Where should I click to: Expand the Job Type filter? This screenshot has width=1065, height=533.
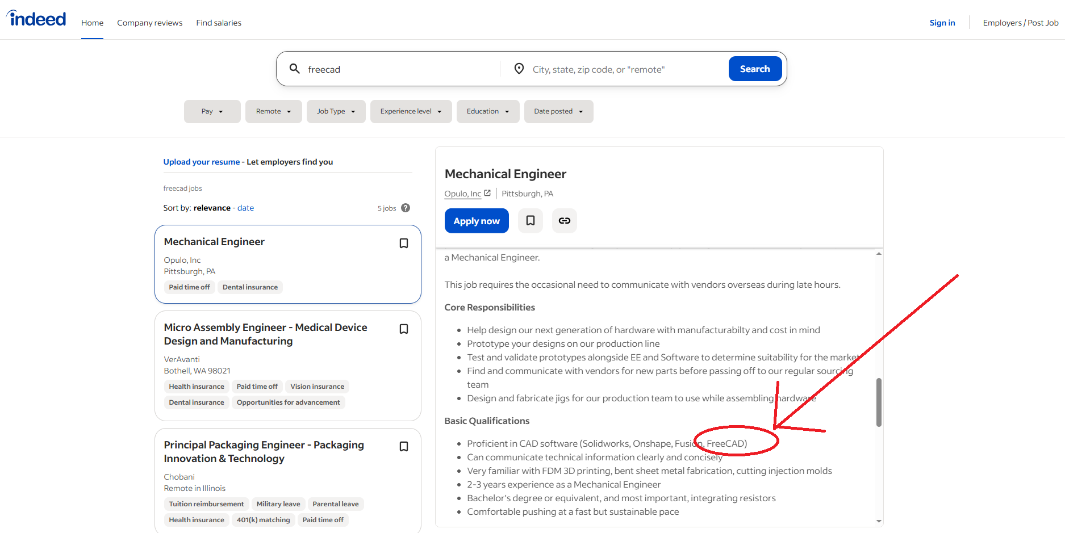point(336,111)
